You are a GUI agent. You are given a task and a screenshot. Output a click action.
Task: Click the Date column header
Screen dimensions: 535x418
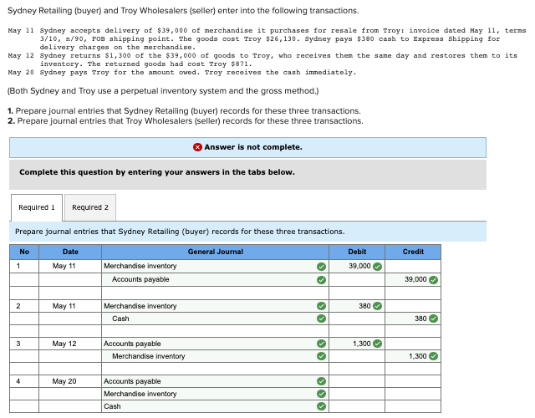tap(70, 252)
